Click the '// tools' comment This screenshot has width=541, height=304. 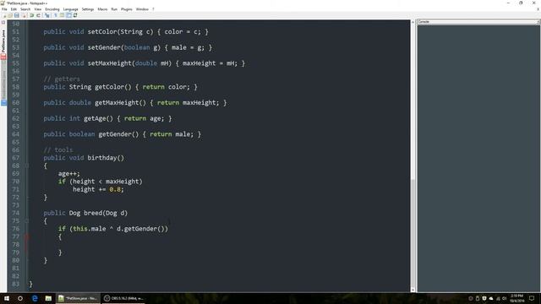tap(58, 150)
